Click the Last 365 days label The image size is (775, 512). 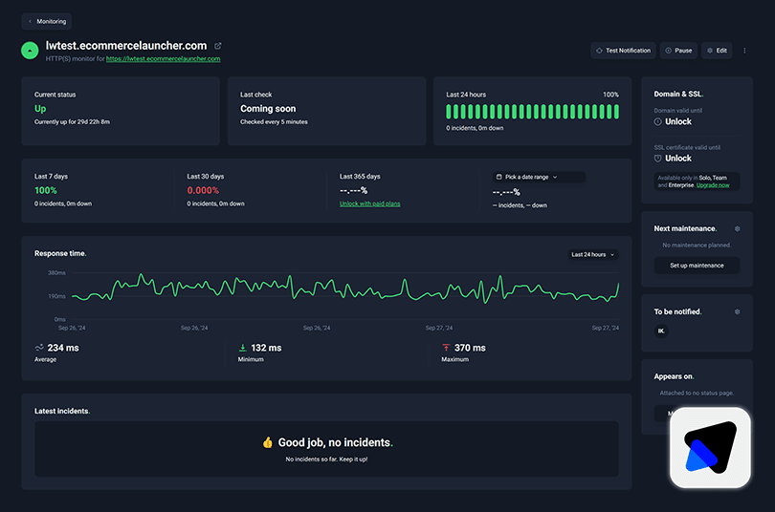[x=360, y=176]
